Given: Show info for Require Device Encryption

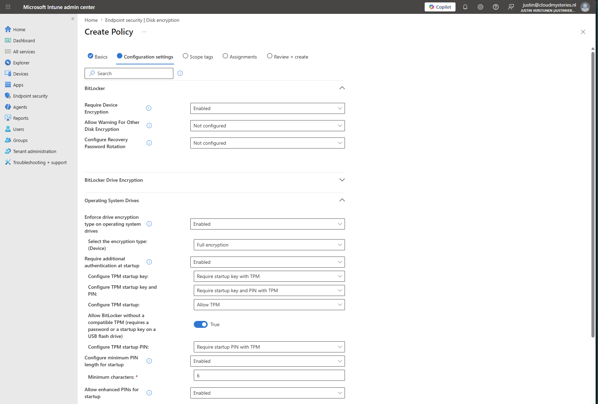Looking at the screenshot, I should 149,108.
